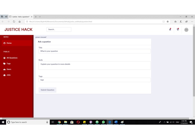Click the browser Back arrow
This screenshot has height=139, width=195.
(x=3, y=22)
